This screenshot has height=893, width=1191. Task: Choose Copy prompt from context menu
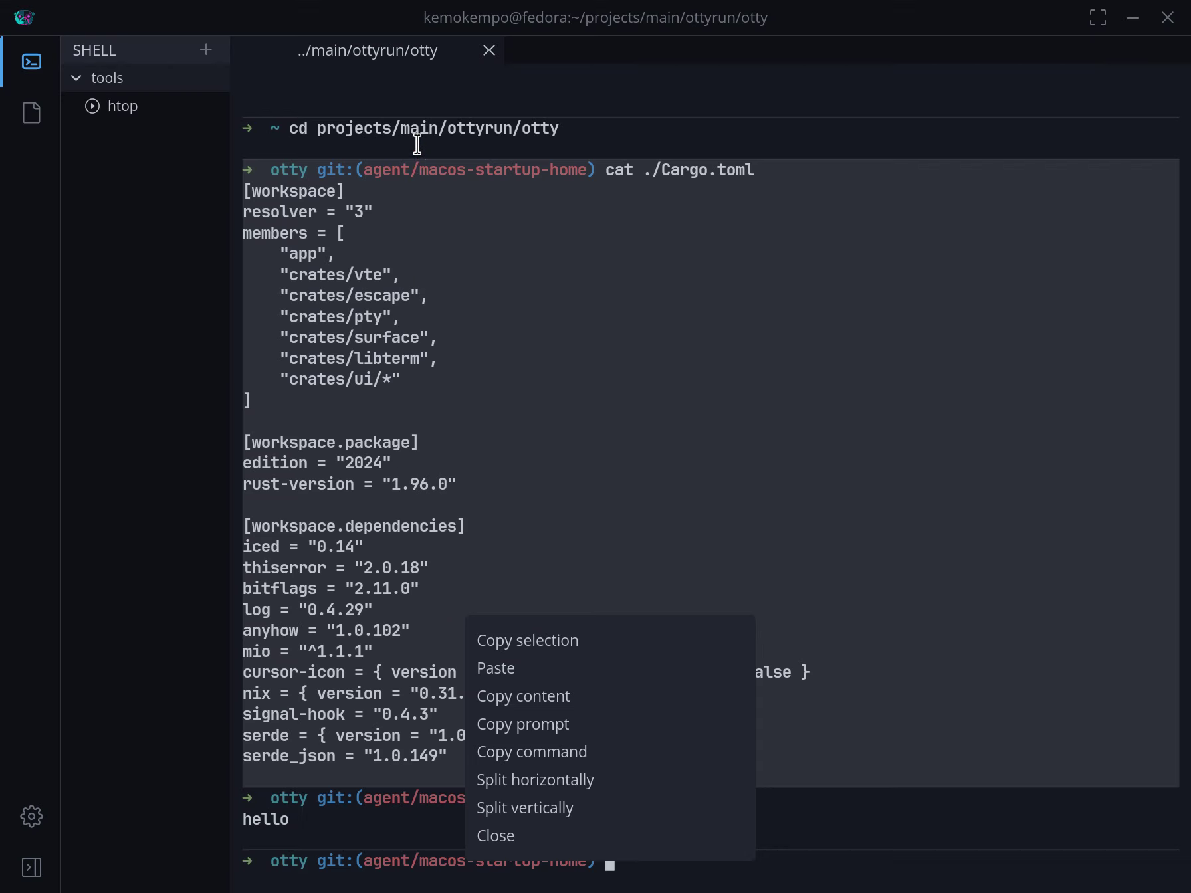click(610, 724)
